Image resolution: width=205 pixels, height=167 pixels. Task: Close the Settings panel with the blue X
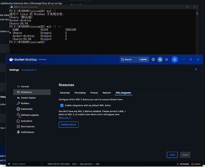point(196,69)
